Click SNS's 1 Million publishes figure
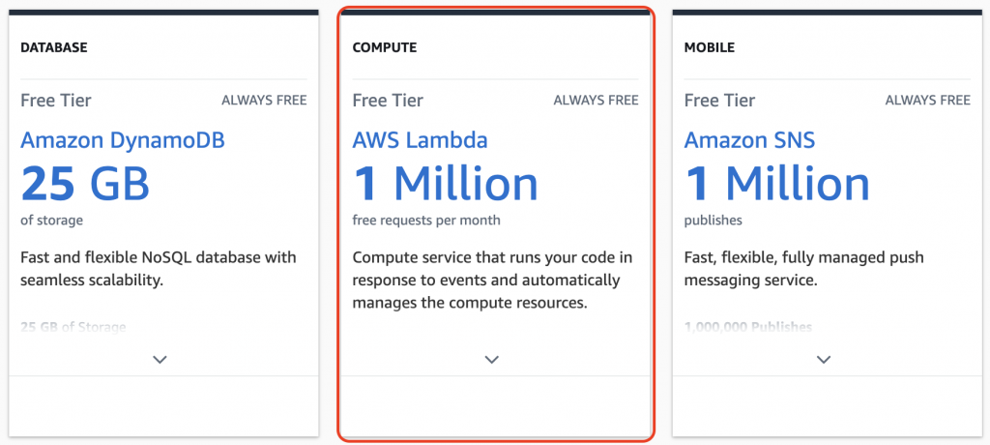Image resolution: width=990 pixels, height=445 pixels. coord(777,184)
